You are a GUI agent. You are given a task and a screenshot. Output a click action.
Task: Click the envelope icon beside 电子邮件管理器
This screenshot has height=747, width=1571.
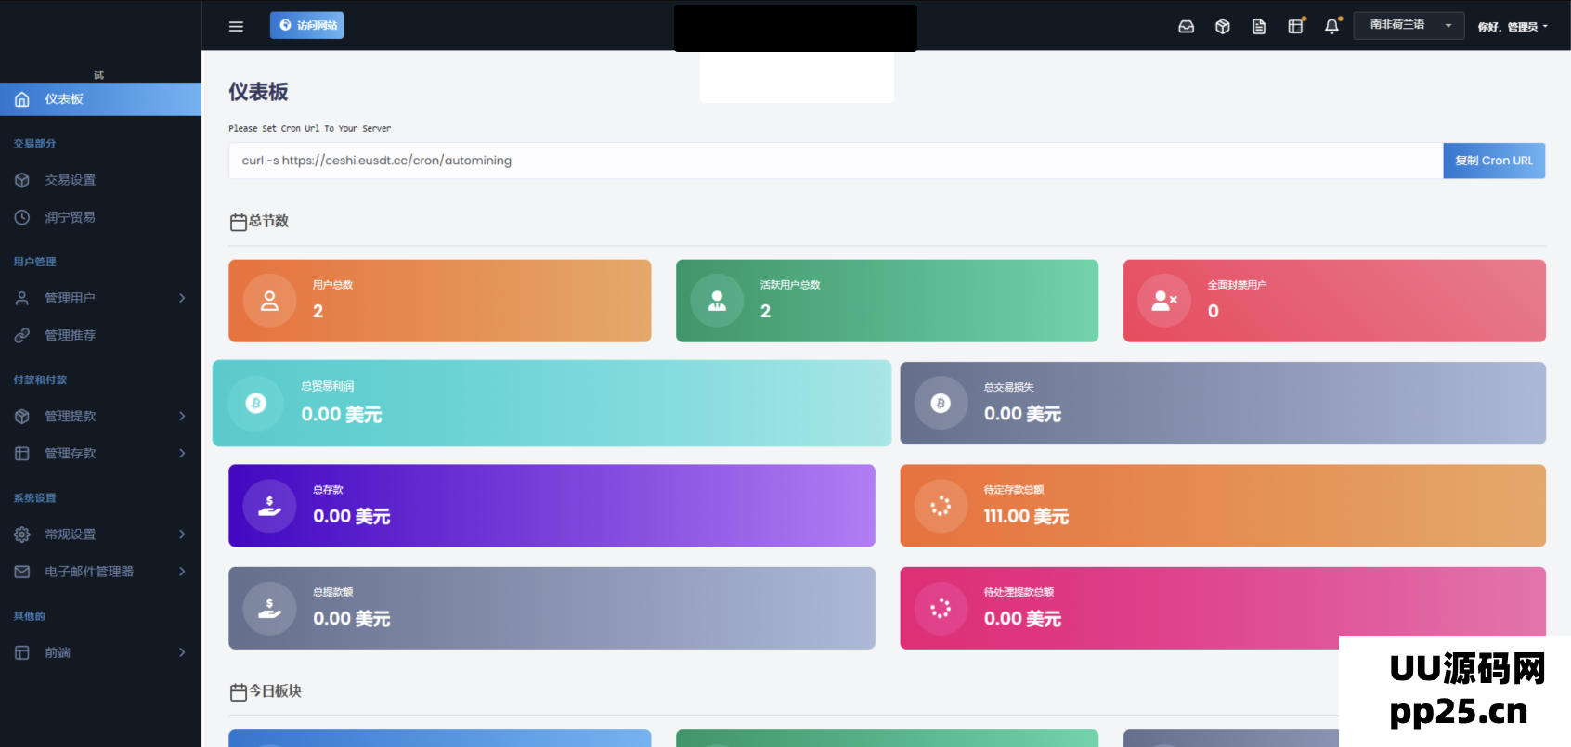[22, 572]
